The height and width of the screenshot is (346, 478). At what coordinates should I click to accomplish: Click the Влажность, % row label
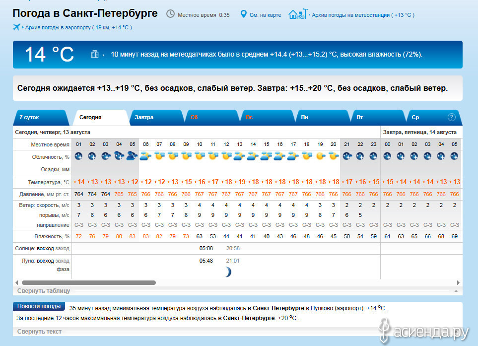click(52, 236)
